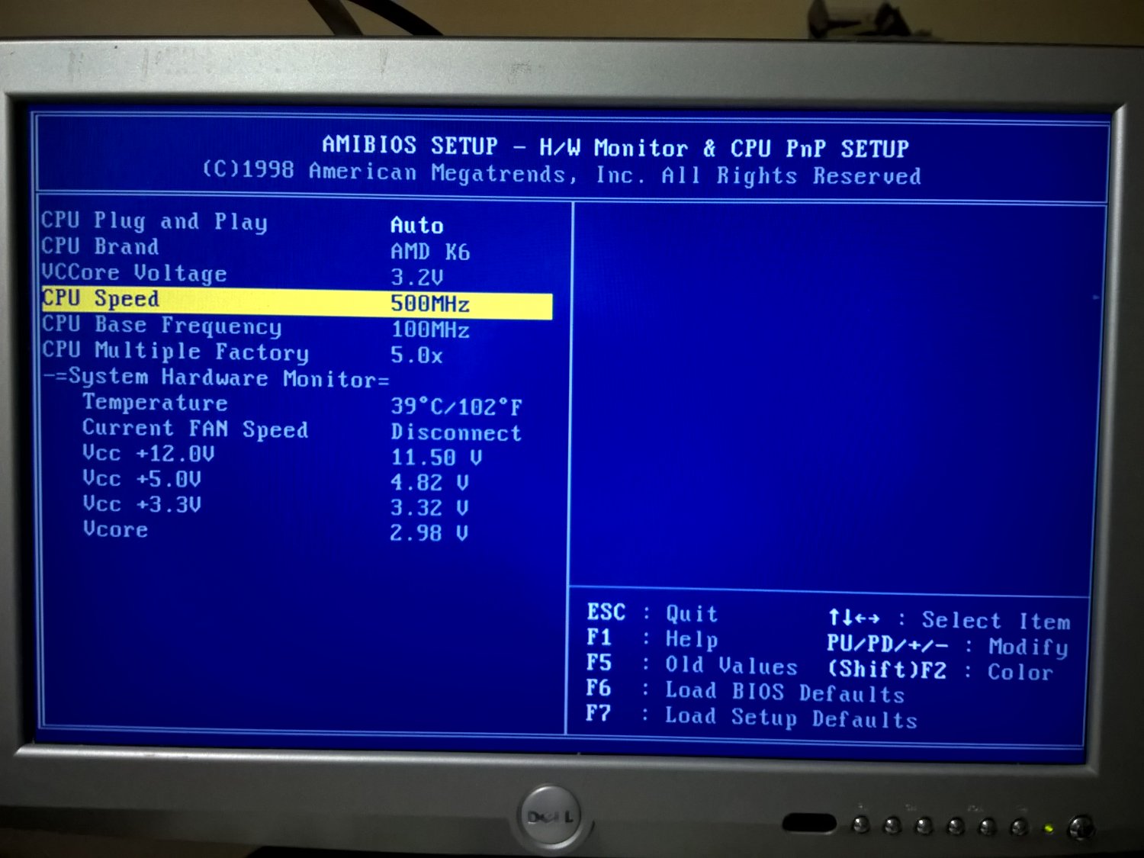Select the Temperature reading

click(154, 403)
